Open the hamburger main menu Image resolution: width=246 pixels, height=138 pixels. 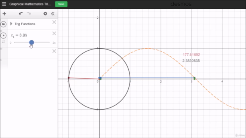point(4,4)
